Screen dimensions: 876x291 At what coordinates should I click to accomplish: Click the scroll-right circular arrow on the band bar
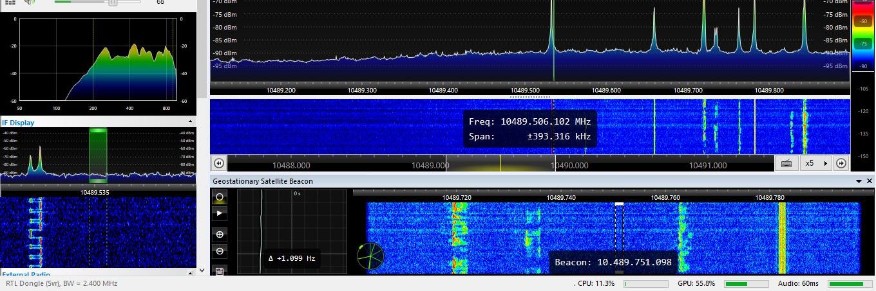pos(841,163)
